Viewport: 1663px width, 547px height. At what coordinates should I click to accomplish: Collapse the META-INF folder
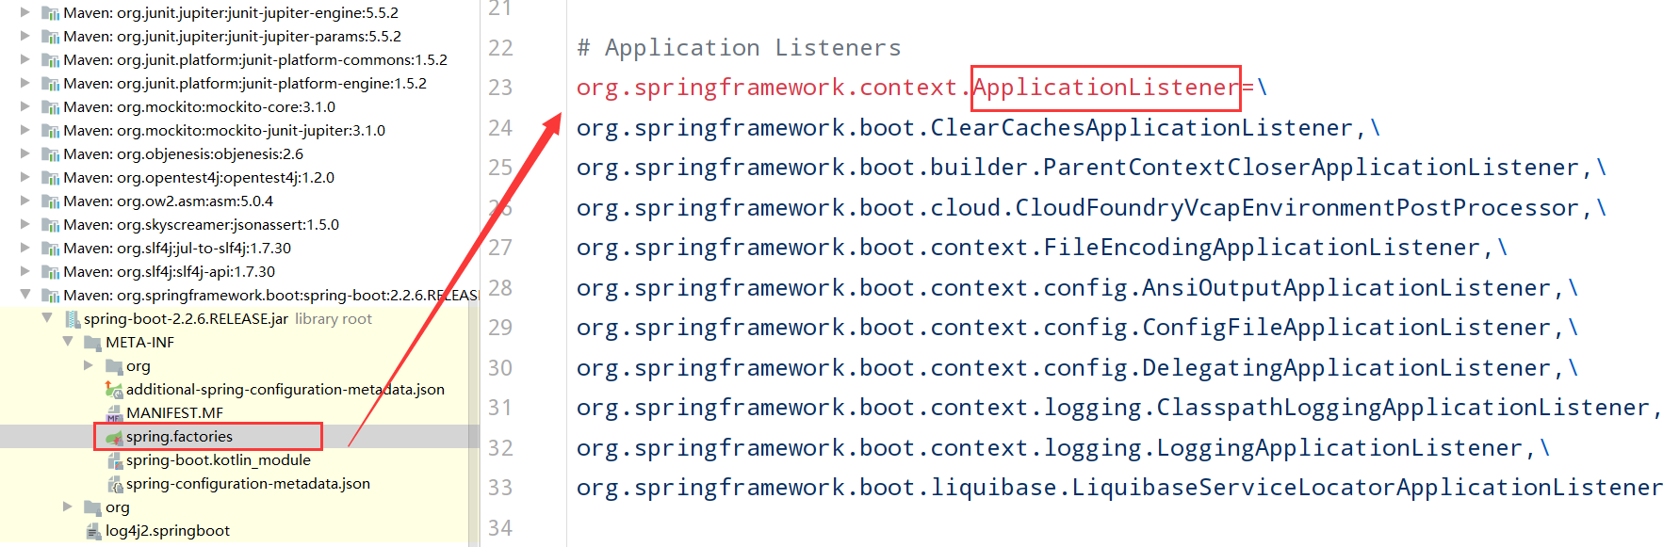pos(68,342)
